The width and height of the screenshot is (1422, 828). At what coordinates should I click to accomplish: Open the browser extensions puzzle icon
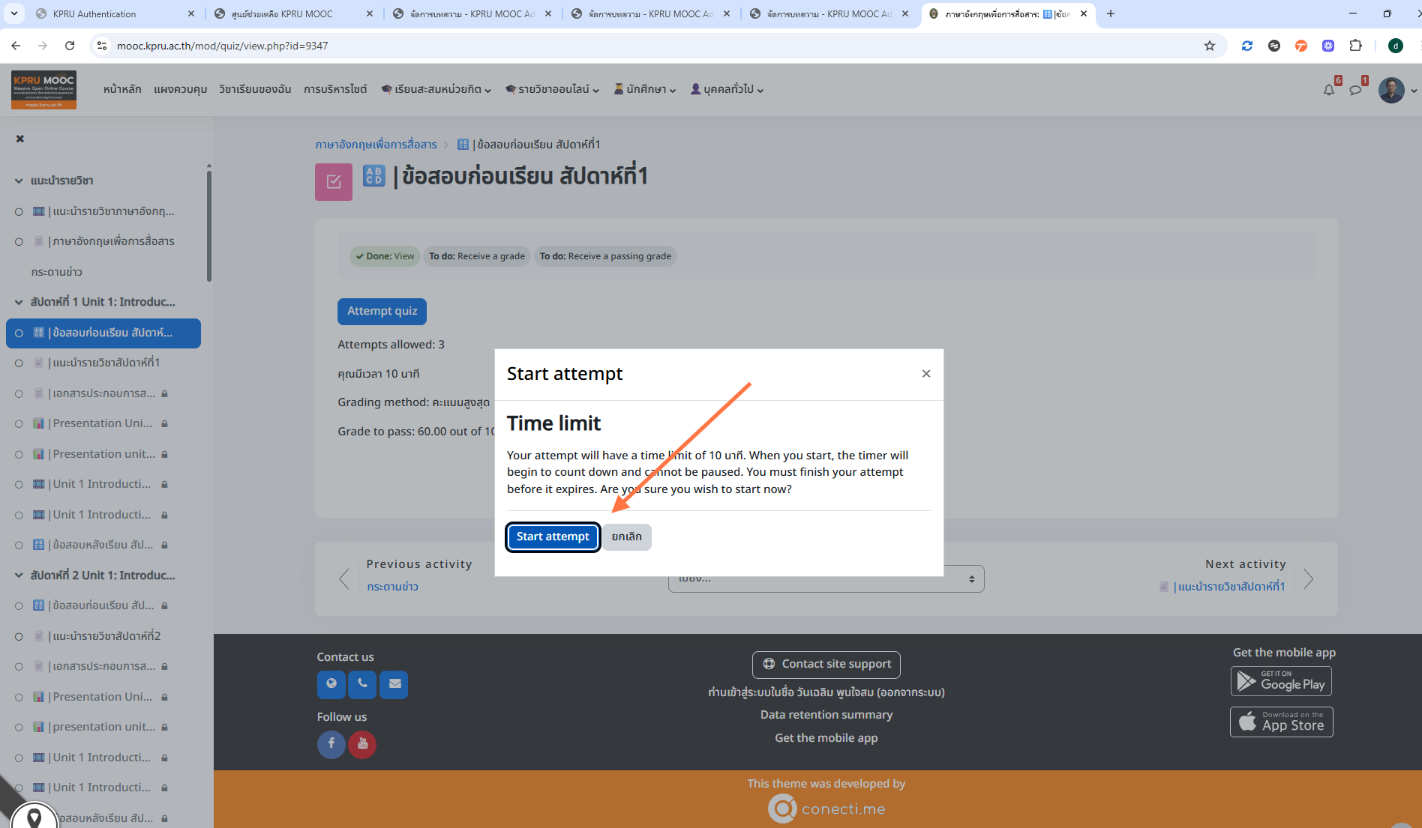pyautogui.click(x=1355, y=46)
